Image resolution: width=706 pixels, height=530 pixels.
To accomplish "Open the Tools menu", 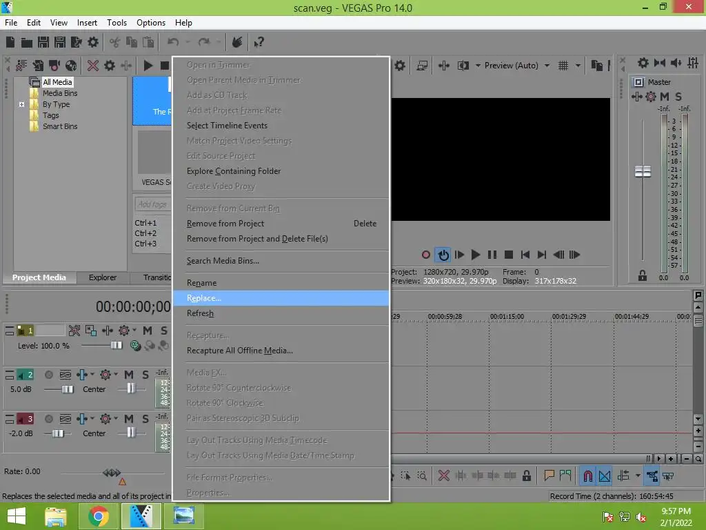I will point(117,23).
